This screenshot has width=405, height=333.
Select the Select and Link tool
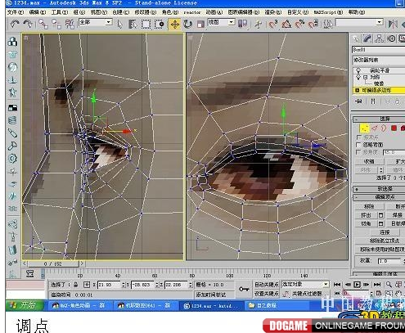pos(43,24)
